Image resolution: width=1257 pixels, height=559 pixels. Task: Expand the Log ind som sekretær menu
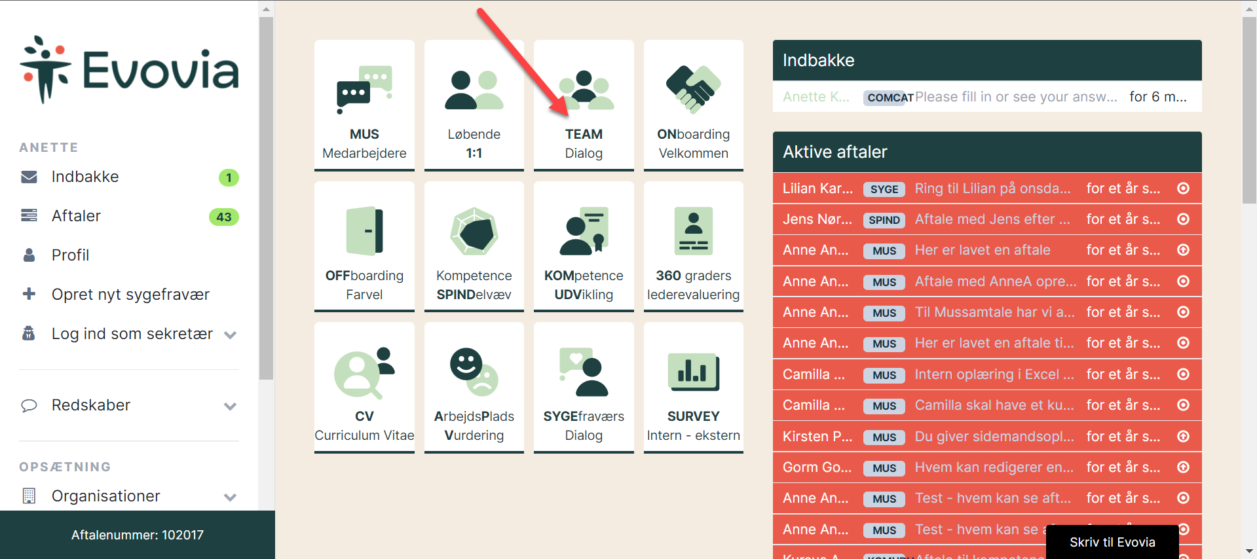pyautogui.click(x=230, y=334)
